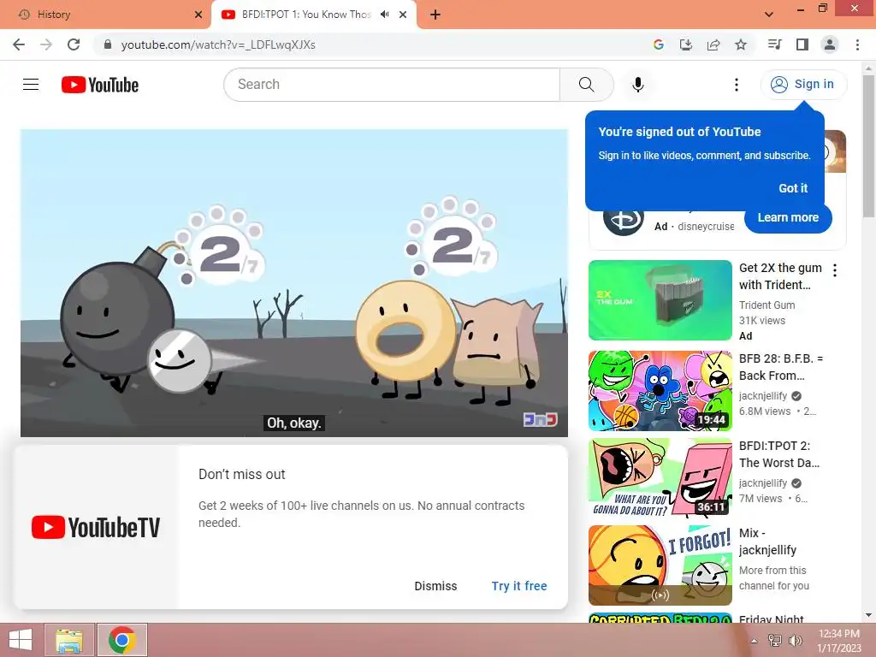Click Got it on signed-out popup
The height and width of the screenshot is (657, 876).
click(793, 188)
